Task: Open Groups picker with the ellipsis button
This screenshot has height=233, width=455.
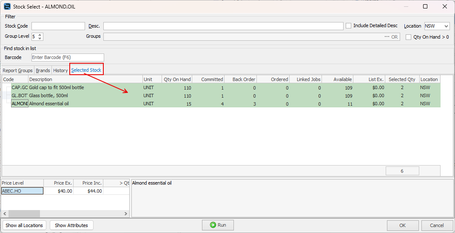Action: click(387, 37)
